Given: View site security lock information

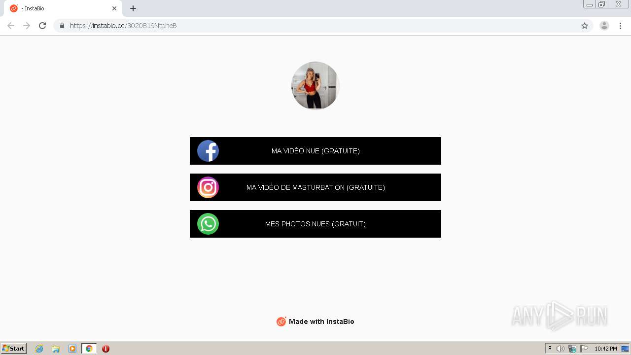Looking at the screenshot, I should pyautogui.click(x=62, y=26).
